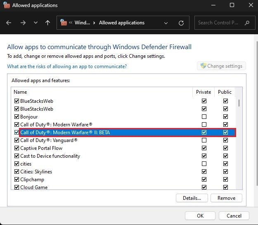Screen dimensions: 258x225
Task: Click the firewall icon in address bar
Action: coord(64,23)
